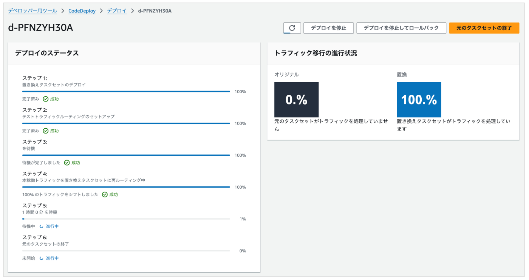This screenshot has width=529, height=280.
Task: Click the 1 時間 0 分 を待機 text
Action: coord(40,212)
